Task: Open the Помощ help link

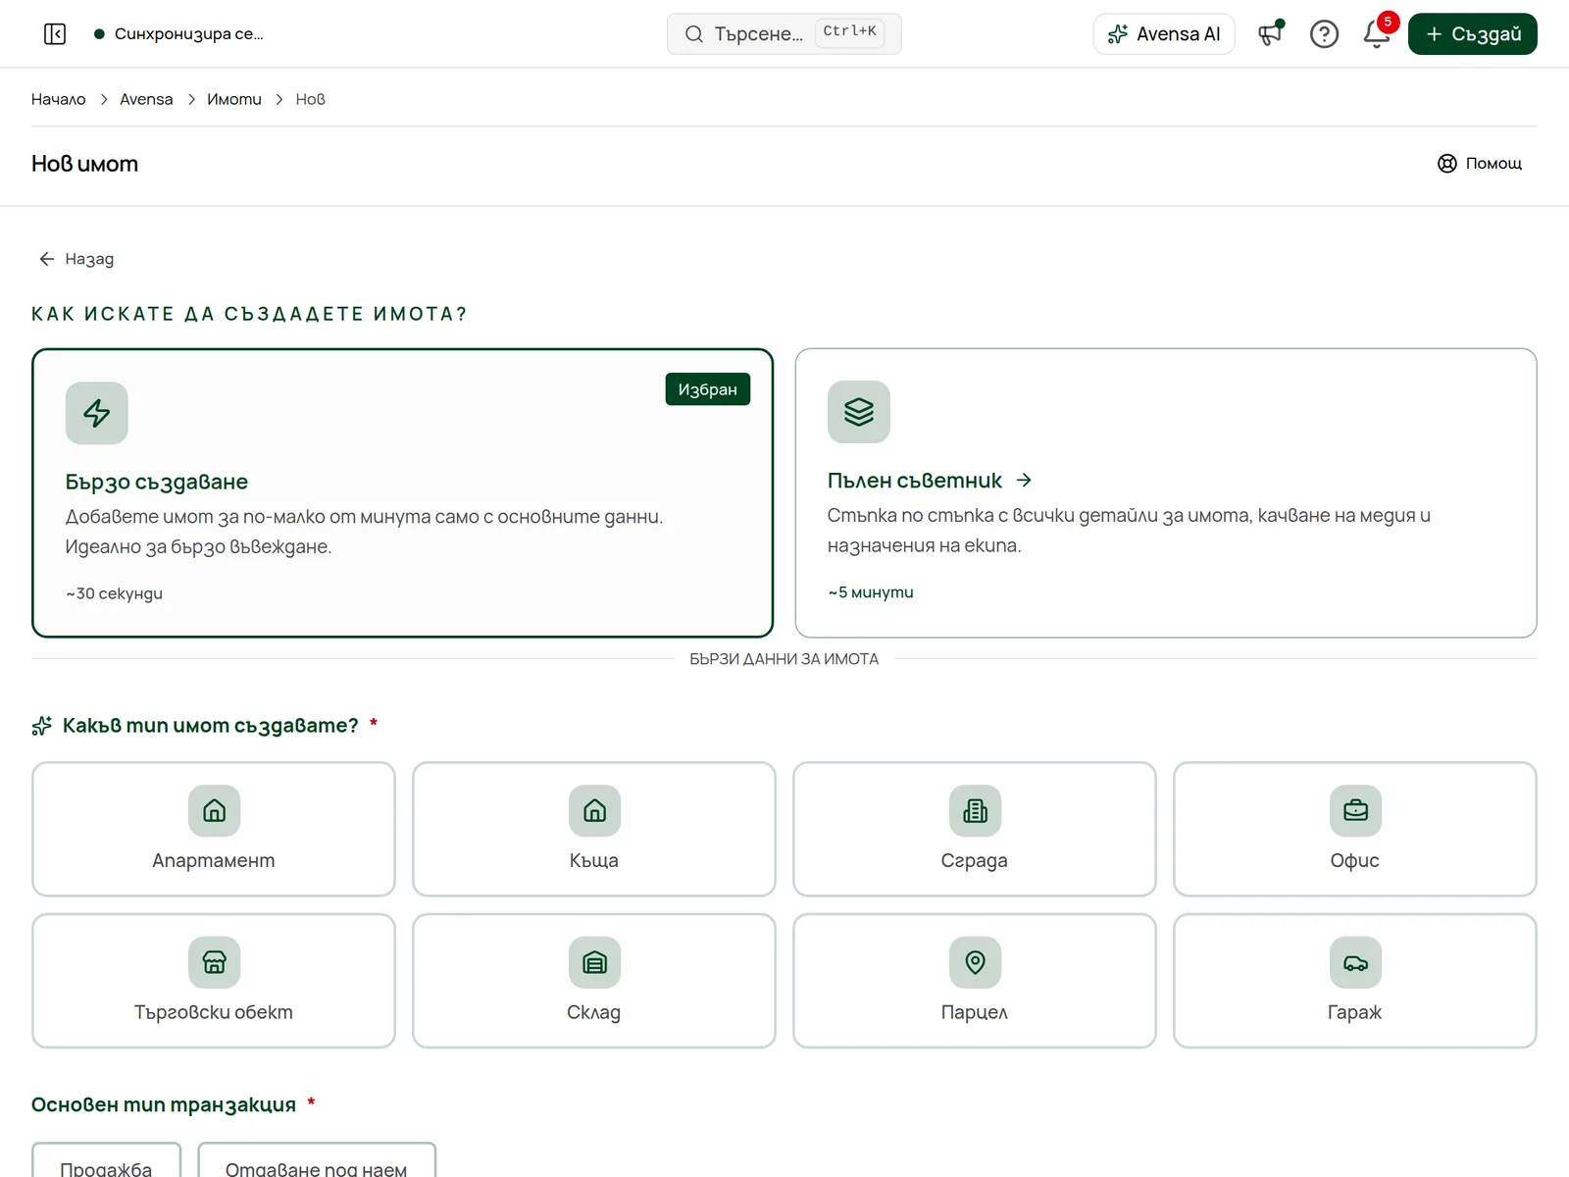Action: (1480, 164)
